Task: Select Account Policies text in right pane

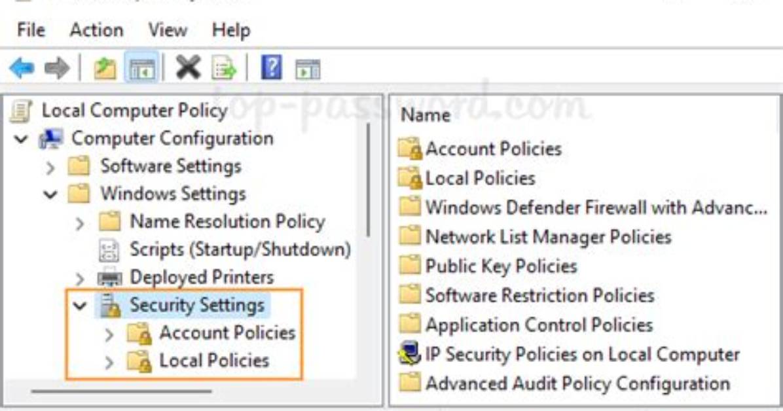Action: 494,149
